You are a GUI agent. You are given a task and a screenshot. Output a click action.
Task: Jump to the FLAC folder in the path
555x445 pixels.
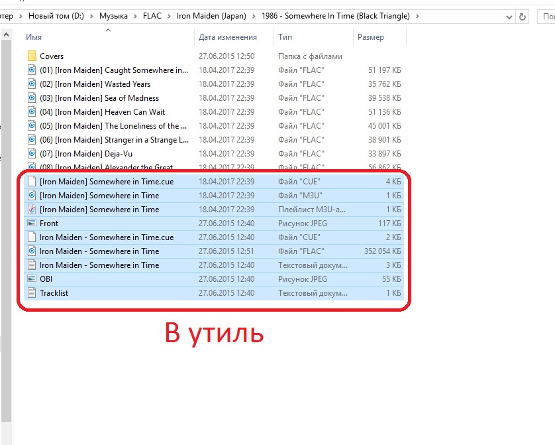pos(152,16)
